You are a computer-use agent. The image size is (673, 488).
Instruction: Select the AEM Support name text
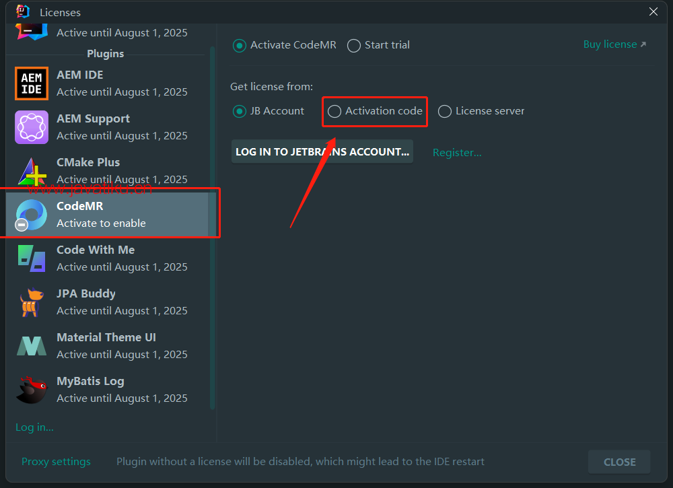(x=93, y=118)
